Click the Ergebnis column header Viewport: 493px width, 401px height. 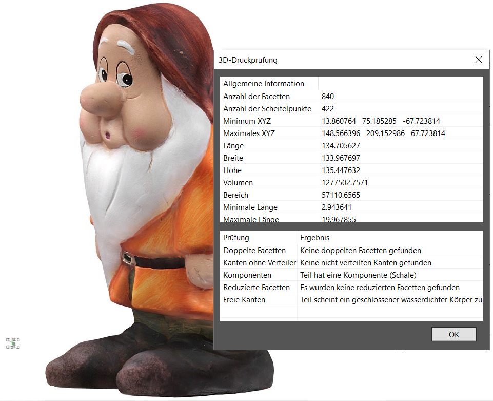[x=314, y=238]
